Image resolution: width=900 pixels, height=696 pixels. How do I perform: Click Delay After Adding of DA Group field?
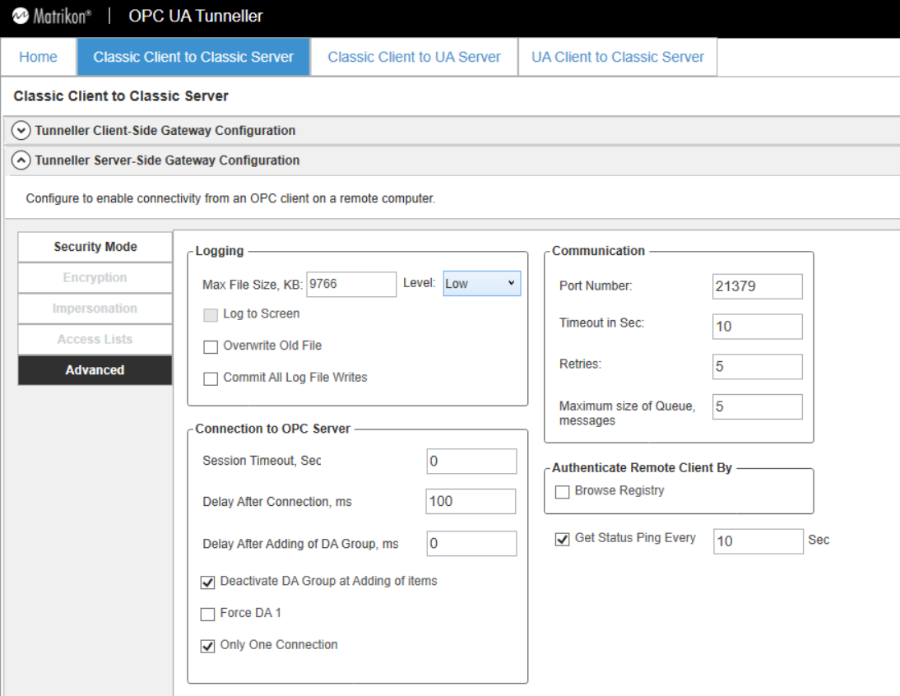(x=471, y=543)
